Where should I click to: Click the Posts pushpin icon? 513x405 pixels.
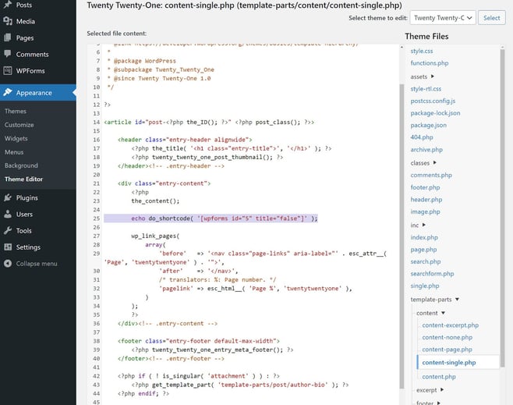tap(8, 5)
